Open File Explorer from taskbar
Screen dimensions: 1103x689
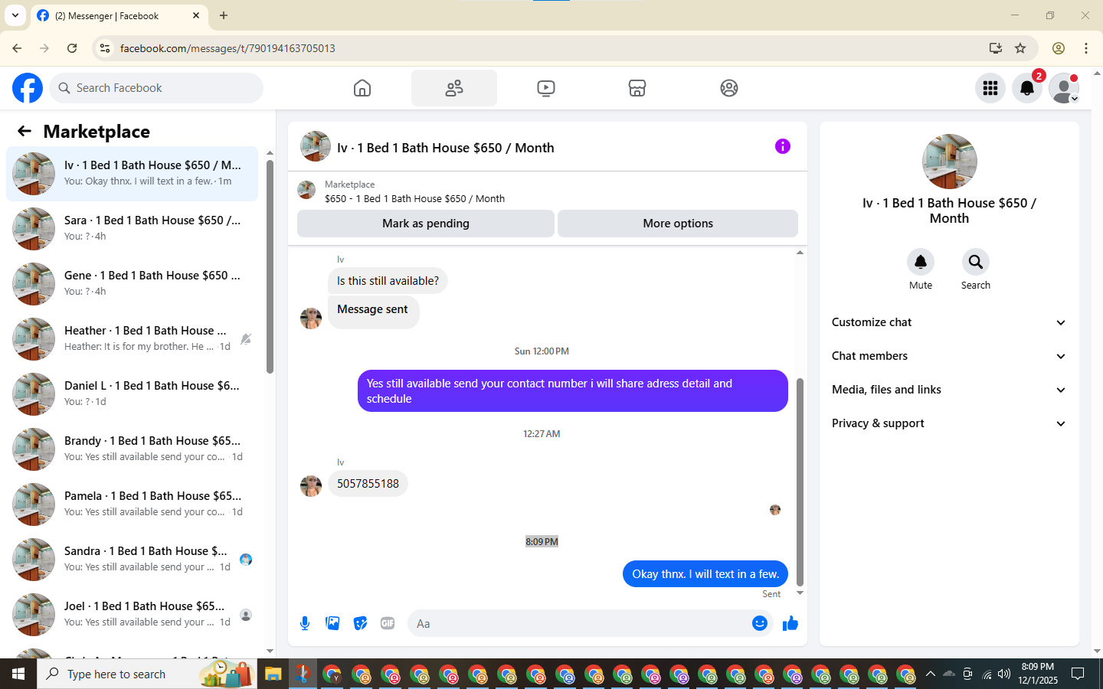point(273,674)
